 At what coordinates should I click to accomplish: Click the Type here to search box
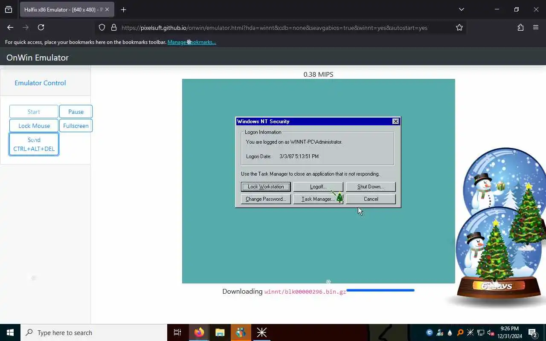coord(94,332)
